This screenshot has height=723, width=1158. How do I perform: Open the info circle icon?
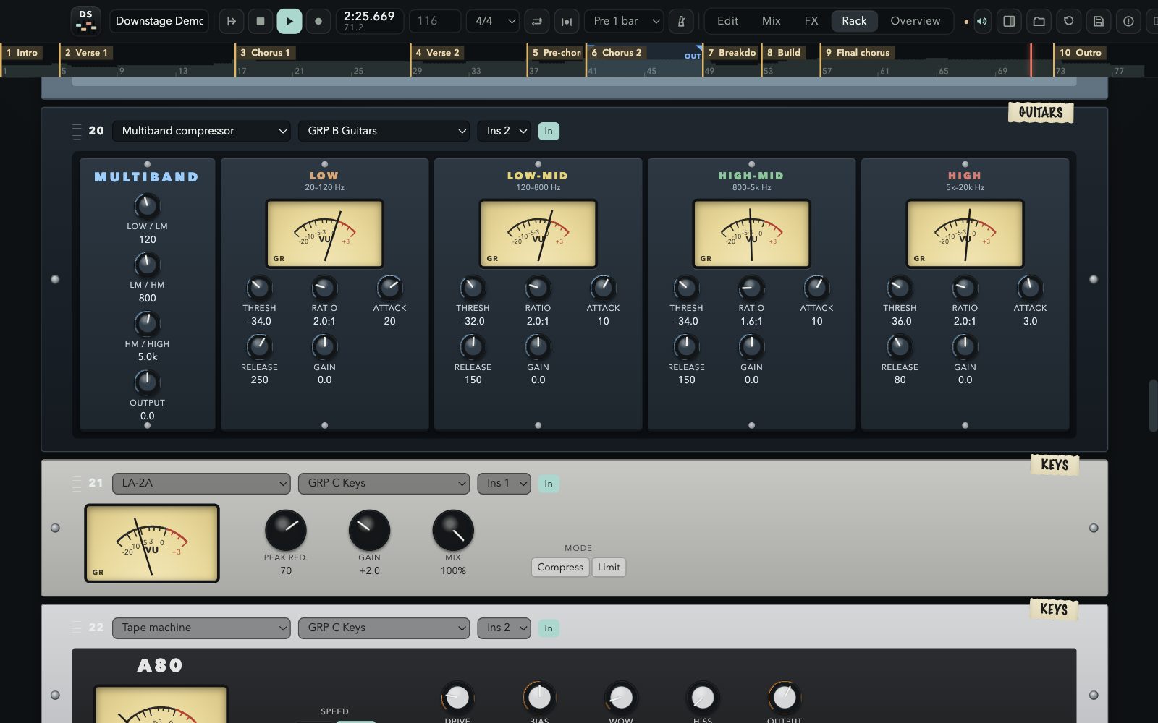pos(1128,21)
